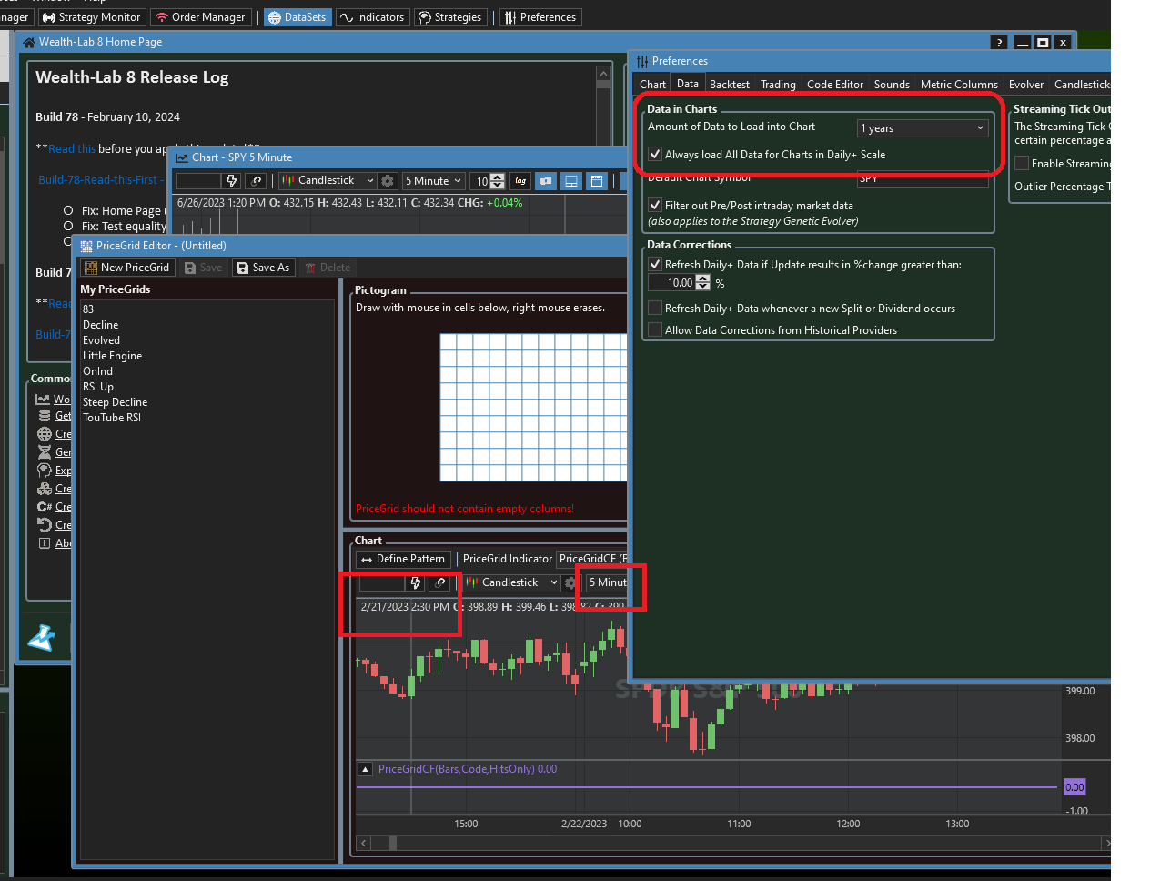The image size is (1150, 881).
Task: Open the Metric Columns tab in Preferences
Action: click(959, 85)
